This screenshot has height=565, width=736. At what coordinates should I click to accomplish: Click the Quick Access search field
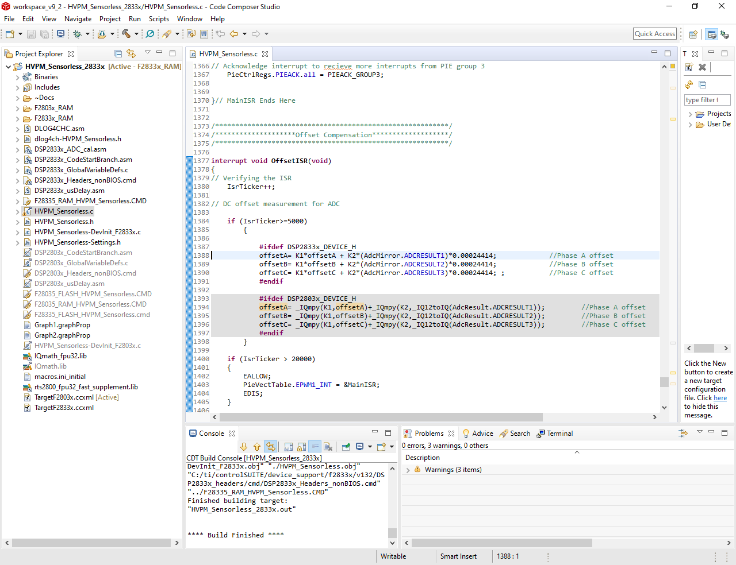(655, 34)
